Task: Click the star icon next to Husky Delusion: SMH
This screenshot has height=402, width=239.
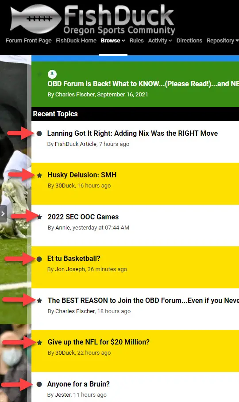Action: pyautogui.click(x=39, y=176)
